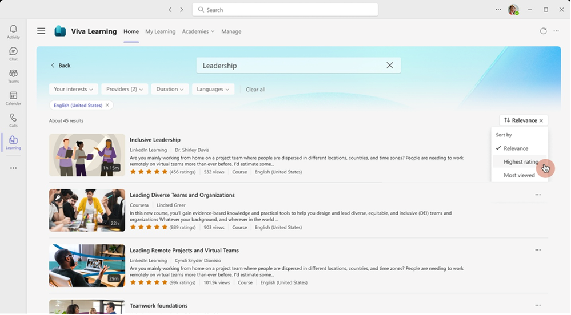The image size is (571, 315).
Task: Click the Viva Learning logo icon
Action: 60,31
